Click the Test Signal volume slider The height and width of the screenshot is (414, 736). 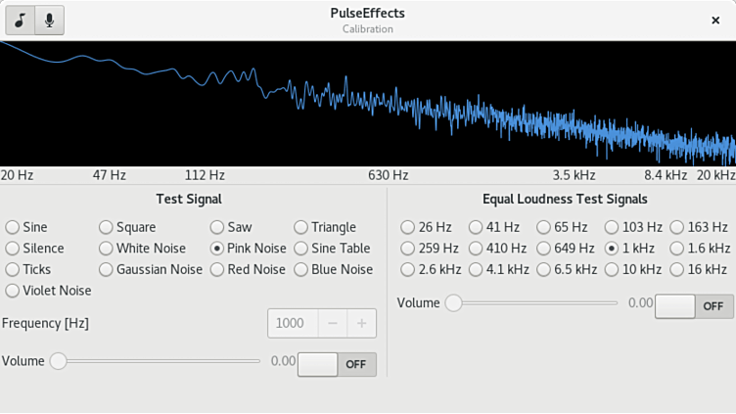click(157, 361)
